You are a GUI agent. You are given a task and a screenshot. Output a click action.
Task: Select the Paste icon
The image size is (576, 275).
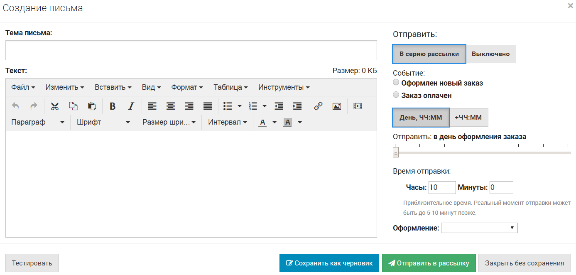click(92, 106)
